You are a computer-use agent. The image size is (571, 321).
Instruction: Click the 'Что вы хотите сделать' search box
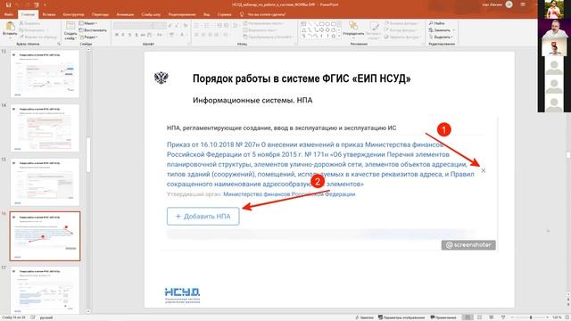pyautogui.click(x=266, y=14)
